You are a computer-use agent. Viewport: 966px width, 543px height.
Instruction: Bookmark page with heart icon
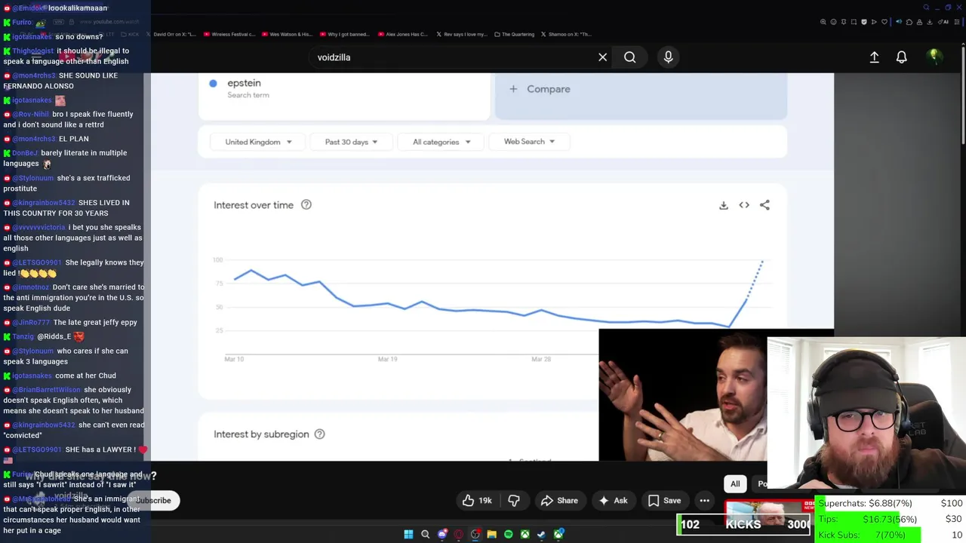click(884, 22)
